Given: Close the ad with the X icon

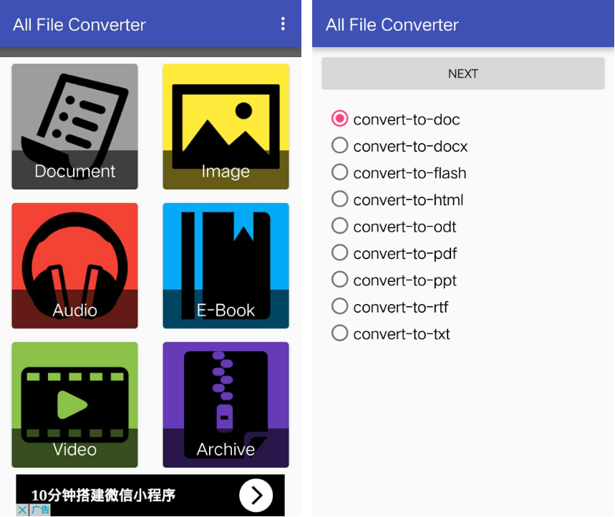Looking at the screenshot, I should 22,510.
